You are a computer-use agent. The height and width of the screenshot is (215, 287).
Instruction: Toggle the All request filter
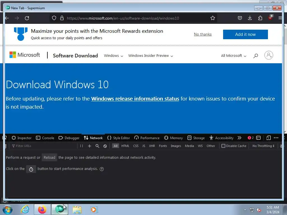pyautogui.click(x=115, y=146)
